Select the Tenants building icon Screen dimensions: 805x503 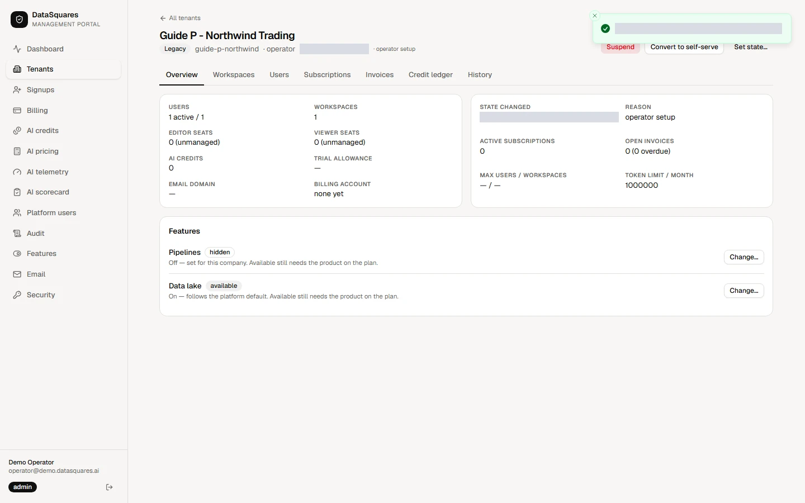[x=17, y=69]
